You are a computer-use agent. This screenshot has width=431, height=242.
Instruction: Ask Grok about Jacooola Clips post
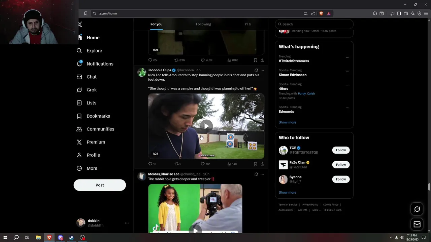click(256, 70)
